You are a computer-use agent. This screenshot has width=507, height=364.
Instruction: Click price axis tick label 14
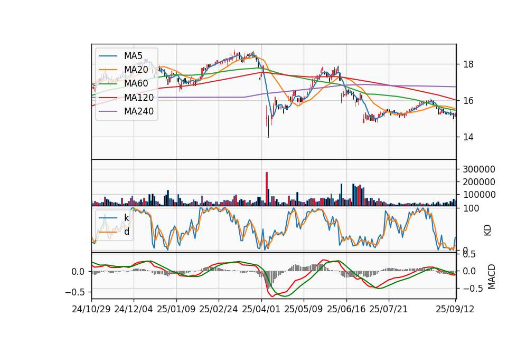click(468, 137)
